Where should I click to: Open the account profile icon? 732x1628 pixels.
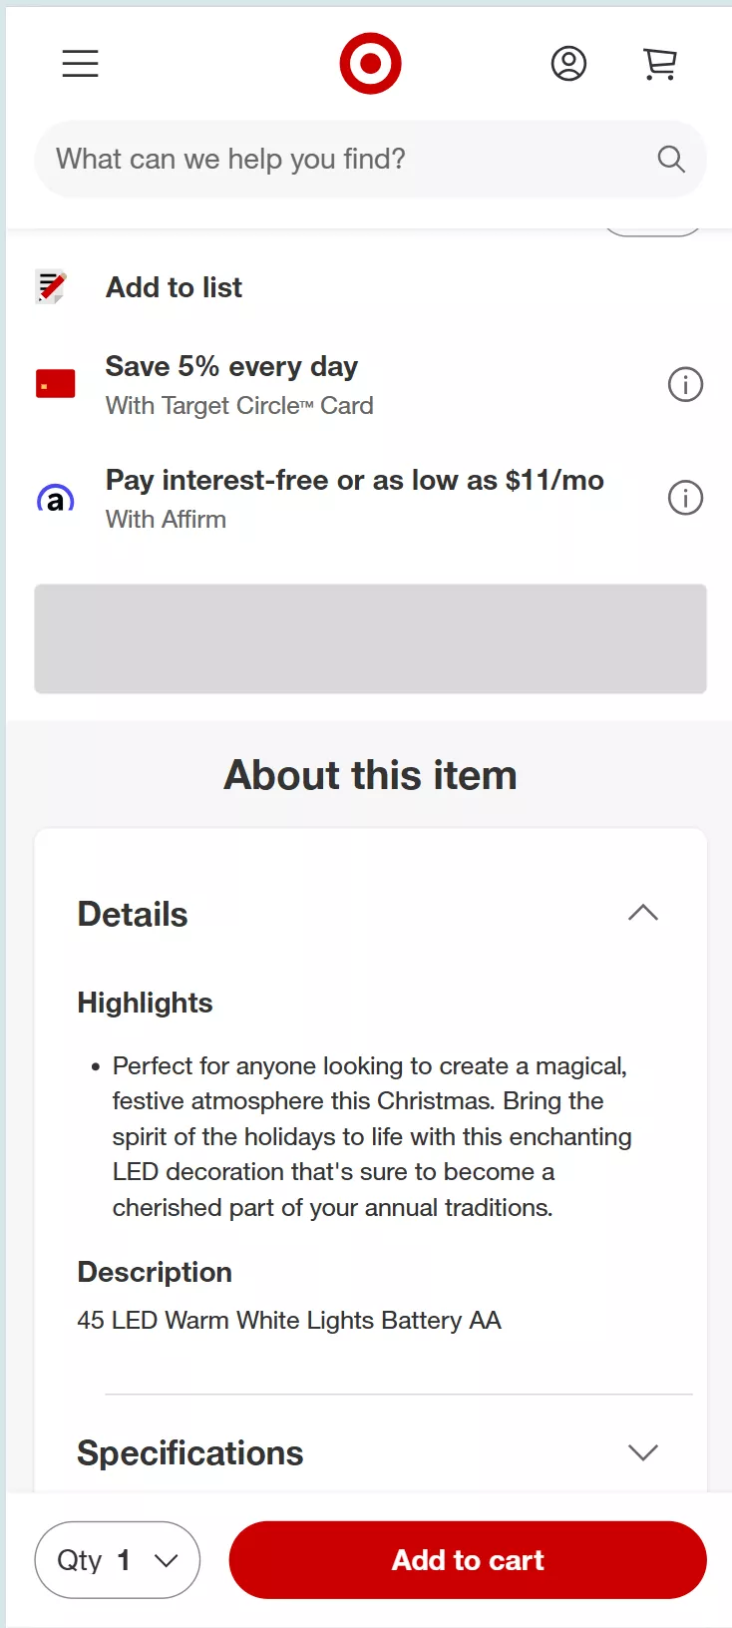(x=568, y=64)
